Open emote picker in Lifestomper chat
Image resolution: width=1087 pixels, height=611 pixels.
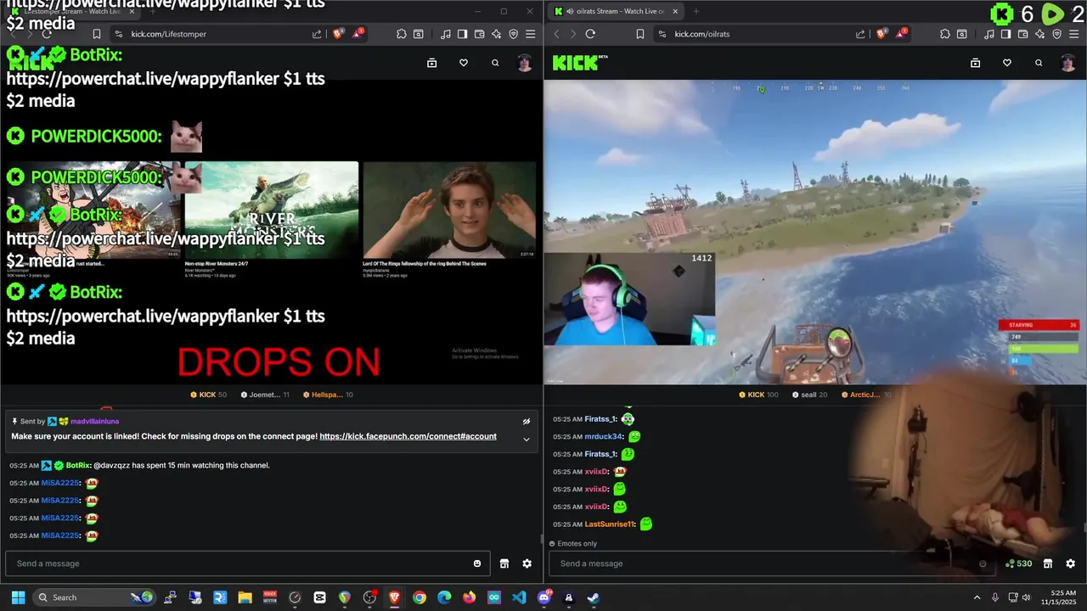tap(477, 563)
